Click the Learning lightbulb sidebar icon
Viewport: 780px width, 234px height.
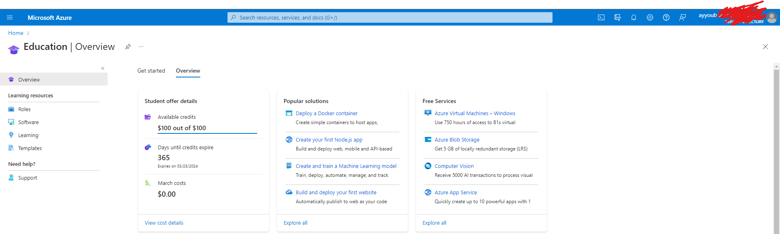point(11,135)
